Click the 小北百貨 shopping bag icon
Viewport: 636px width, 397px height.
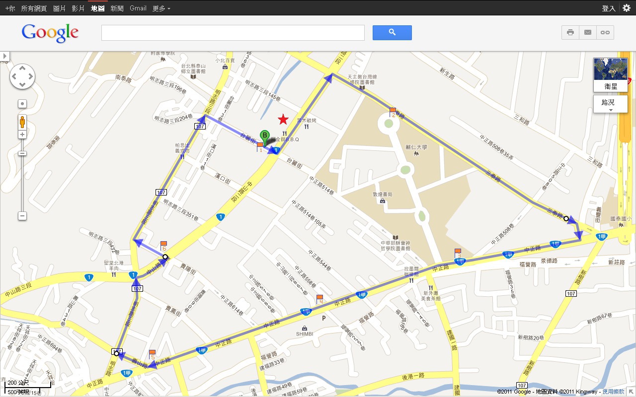(x=226, y=66)
